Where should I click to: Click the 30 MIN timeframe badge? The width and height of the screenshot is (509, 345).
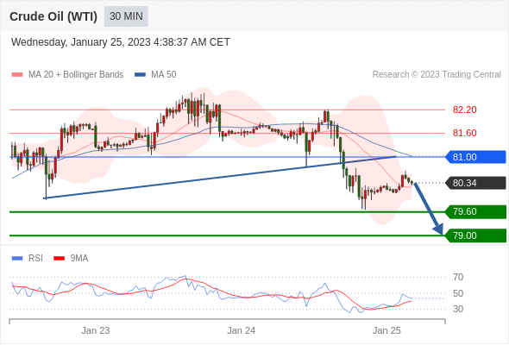(126, 16)
